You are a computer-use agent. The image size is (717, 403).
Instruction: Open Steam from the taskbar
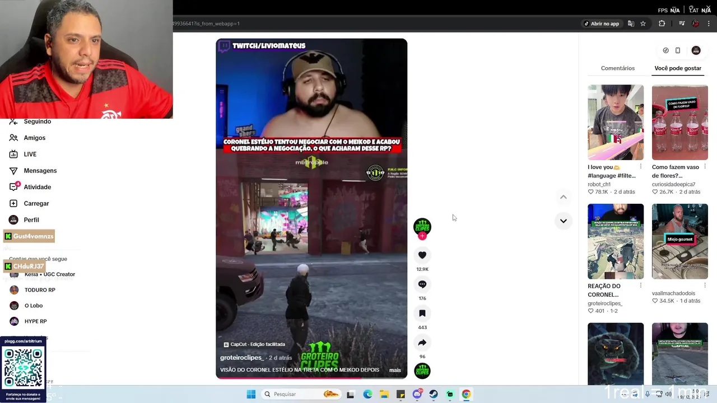(434, 394)
